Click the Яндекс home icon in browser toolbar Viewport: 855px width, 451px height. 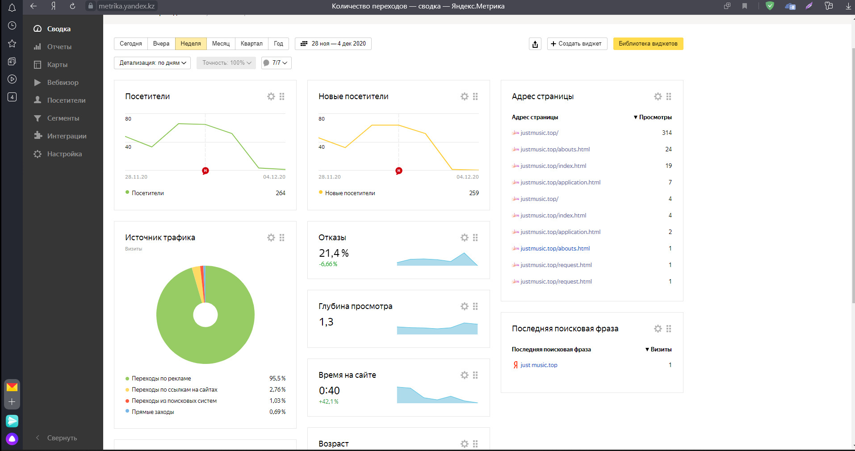coord(53,6)
